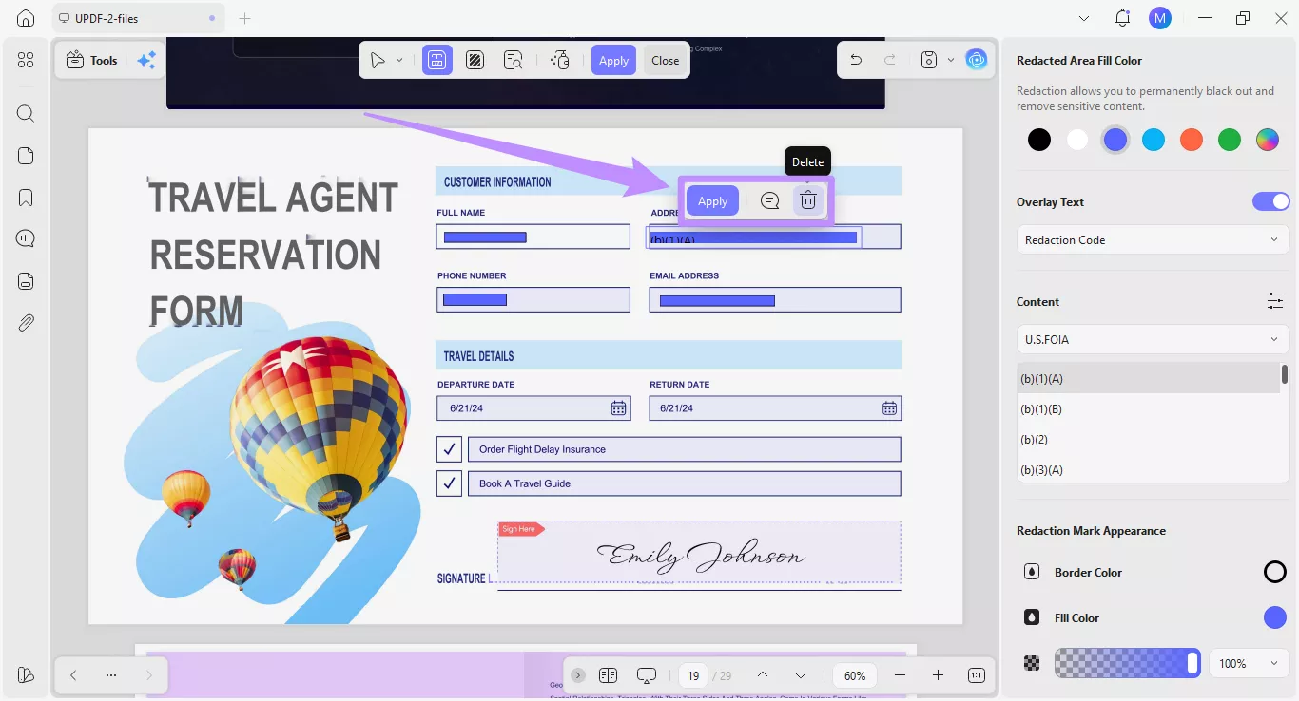
Task: Switch to the UPDF-2-files tab
Action: 139,18
